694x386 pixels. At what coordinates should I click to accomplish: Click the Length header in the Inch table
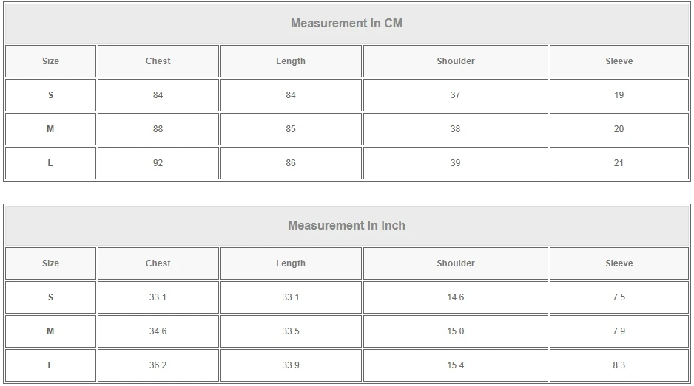(291, 263)
